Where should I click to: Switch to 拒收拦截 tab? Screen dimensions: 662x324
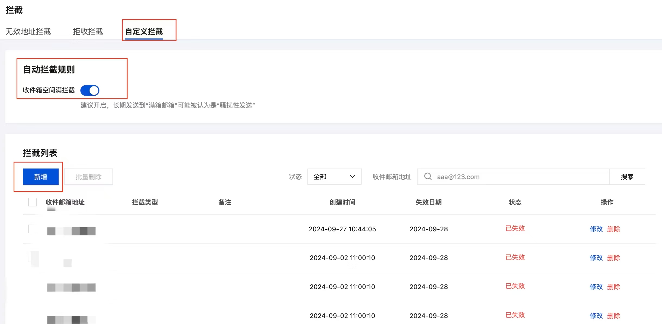pyautogui.click(x=88, y=31)
